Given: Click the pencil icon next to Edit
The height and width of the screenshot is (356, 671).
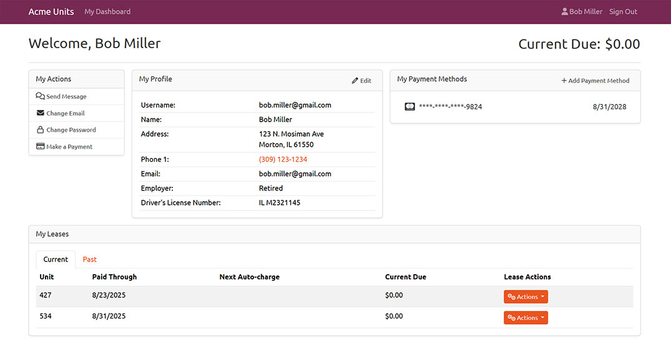Looking at the screenshot, I should point(355,81).
